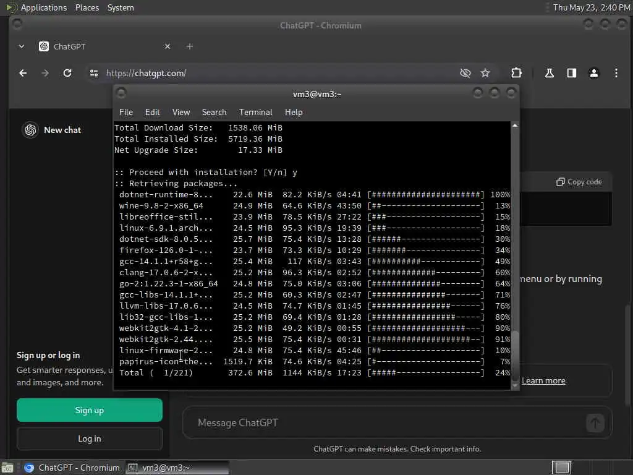Image resolution: width=633 pixels, height=475 pixels.
Task: Go back in Chromium browser
Action: [x=23, y=73]
